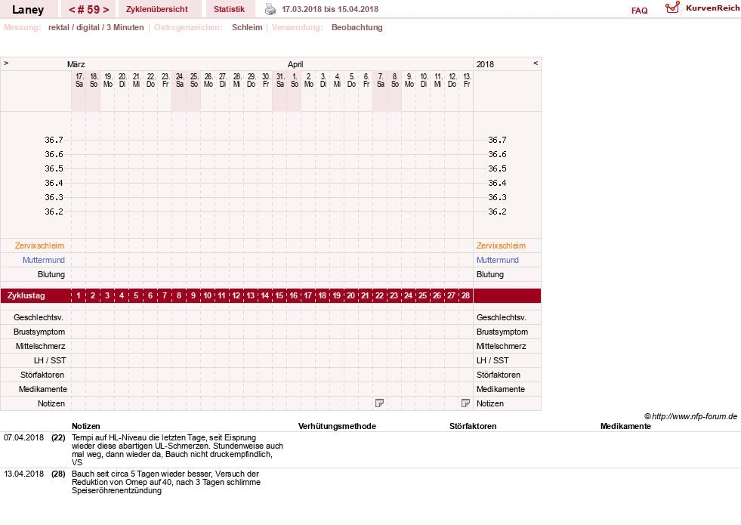Select cycle day 14 in Zyklustag row
Image resolution: width=741 pixels, height=525 pixels.
pyautogui.click(x=264, y=296)
